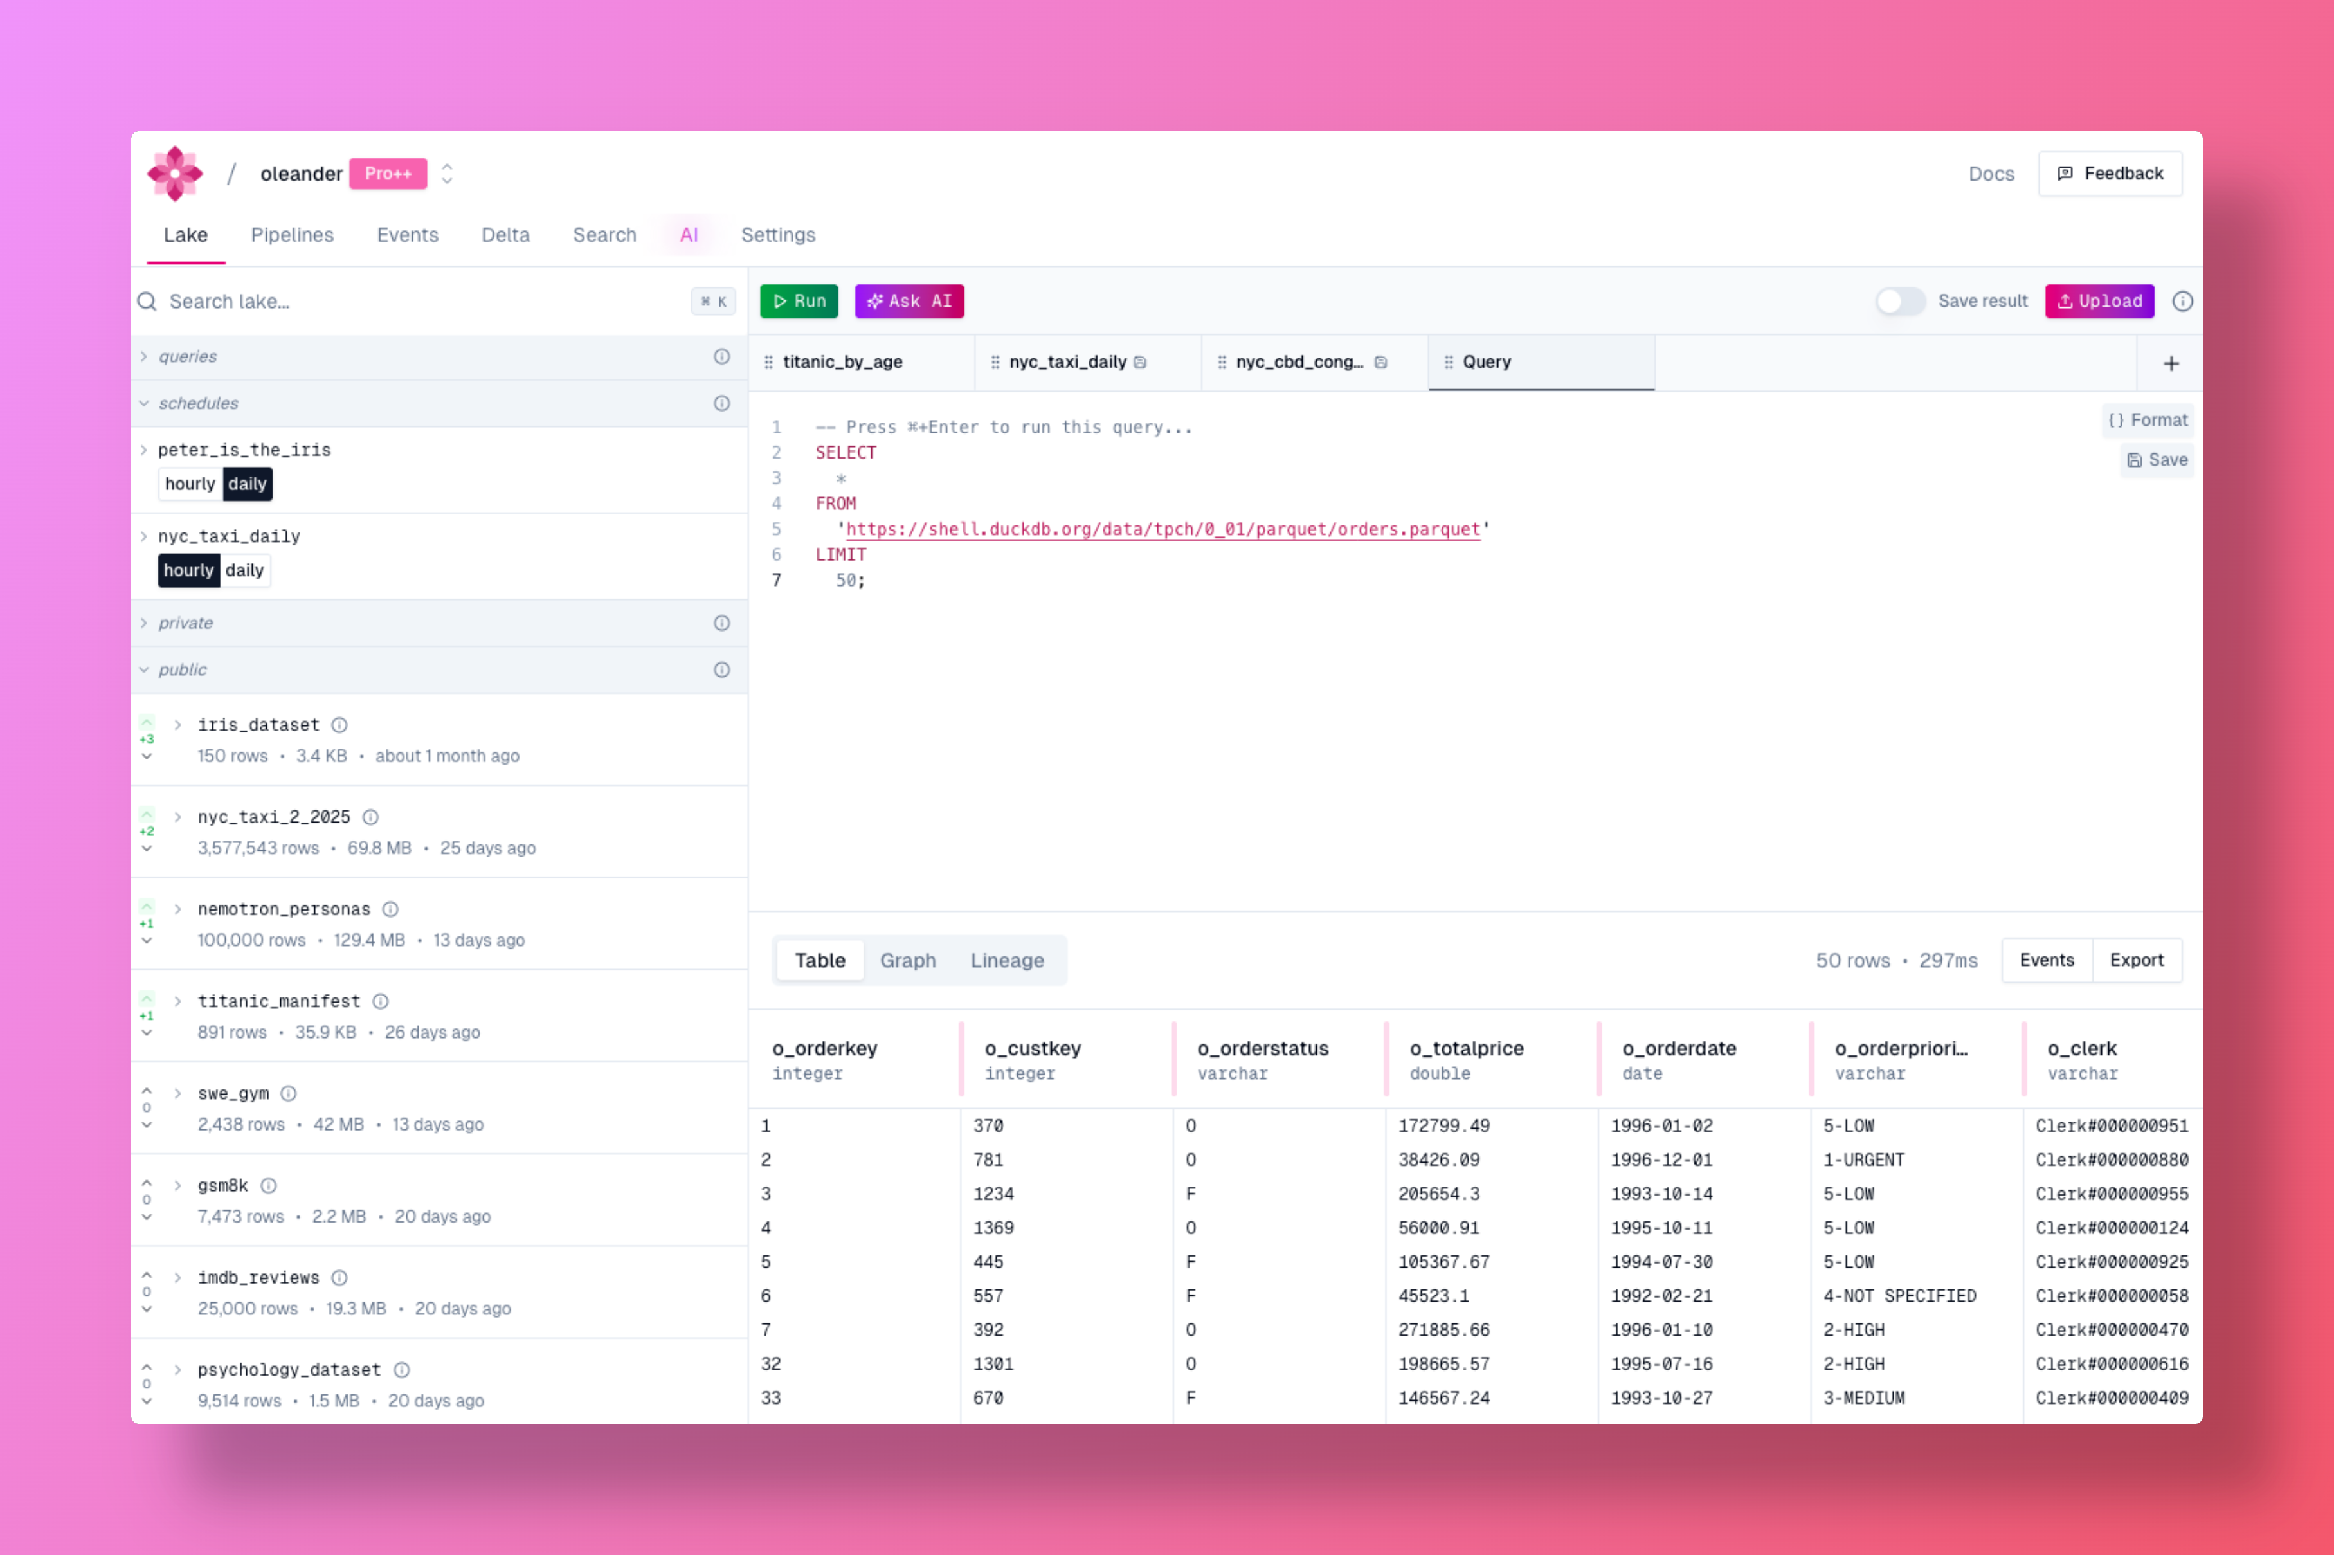Switch to the Pipelines tab
Screen dimensions: 2334x1555
(291, 235)
